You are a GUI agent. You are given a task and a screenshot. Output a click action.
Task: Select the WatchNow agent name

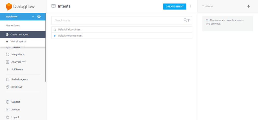click(x=12, y=17)
